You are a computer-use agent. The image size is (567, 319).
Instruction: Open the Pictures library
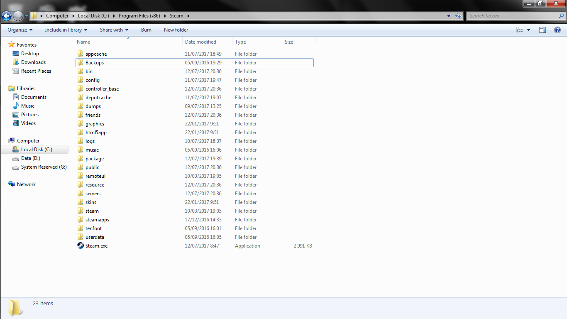[x=30, y=115]
